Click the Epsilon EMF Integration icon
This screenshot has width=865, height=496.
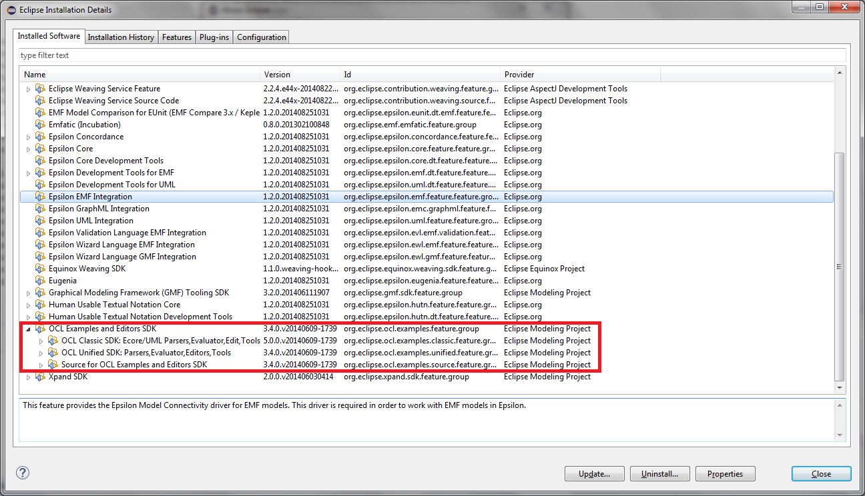point(41,197)
